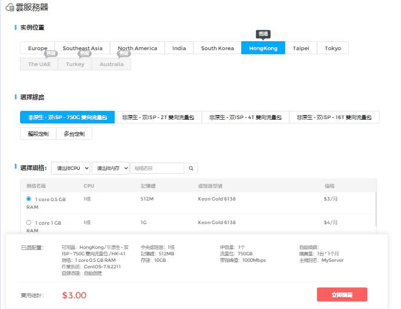Click the 1G memory cell
Image resolution: width=401 pixels, height=309 pixels.
coord(144,222)
